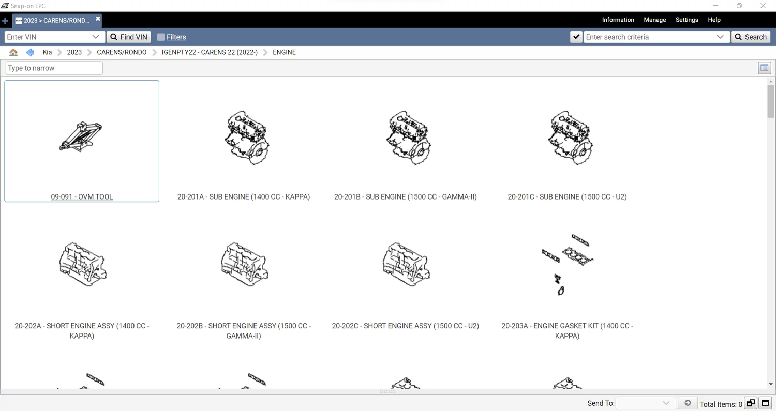776x411 pixels.
Task: Click the home icon in breadcrumb
Action: [x=13, y=52]
